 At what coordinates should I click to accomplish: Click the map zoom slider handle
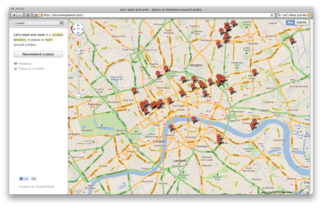78,70
